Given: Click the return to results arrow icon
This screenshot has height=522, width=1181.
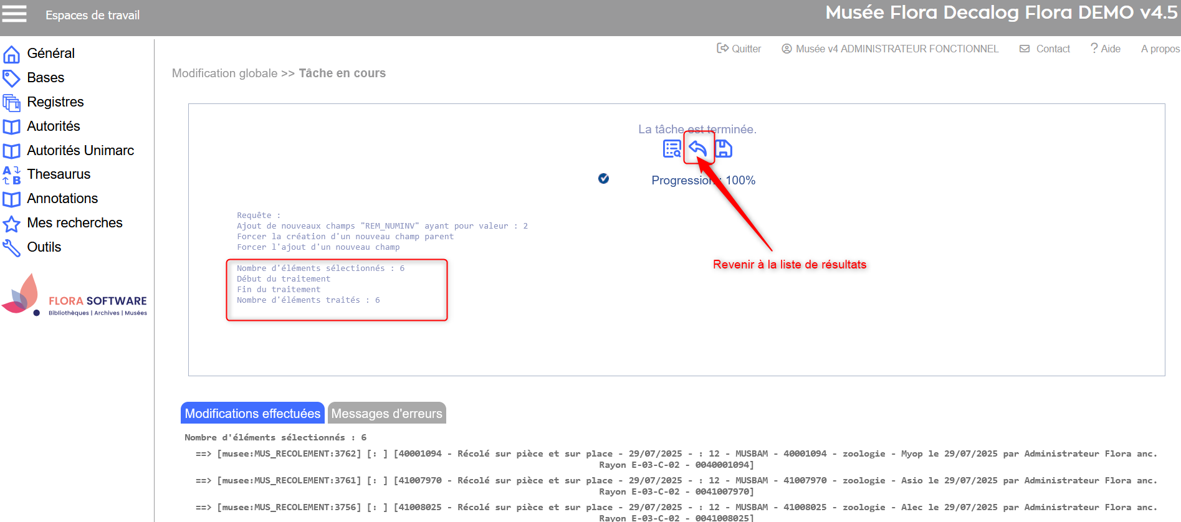Looking at the screenshot, I should (698, 148).
